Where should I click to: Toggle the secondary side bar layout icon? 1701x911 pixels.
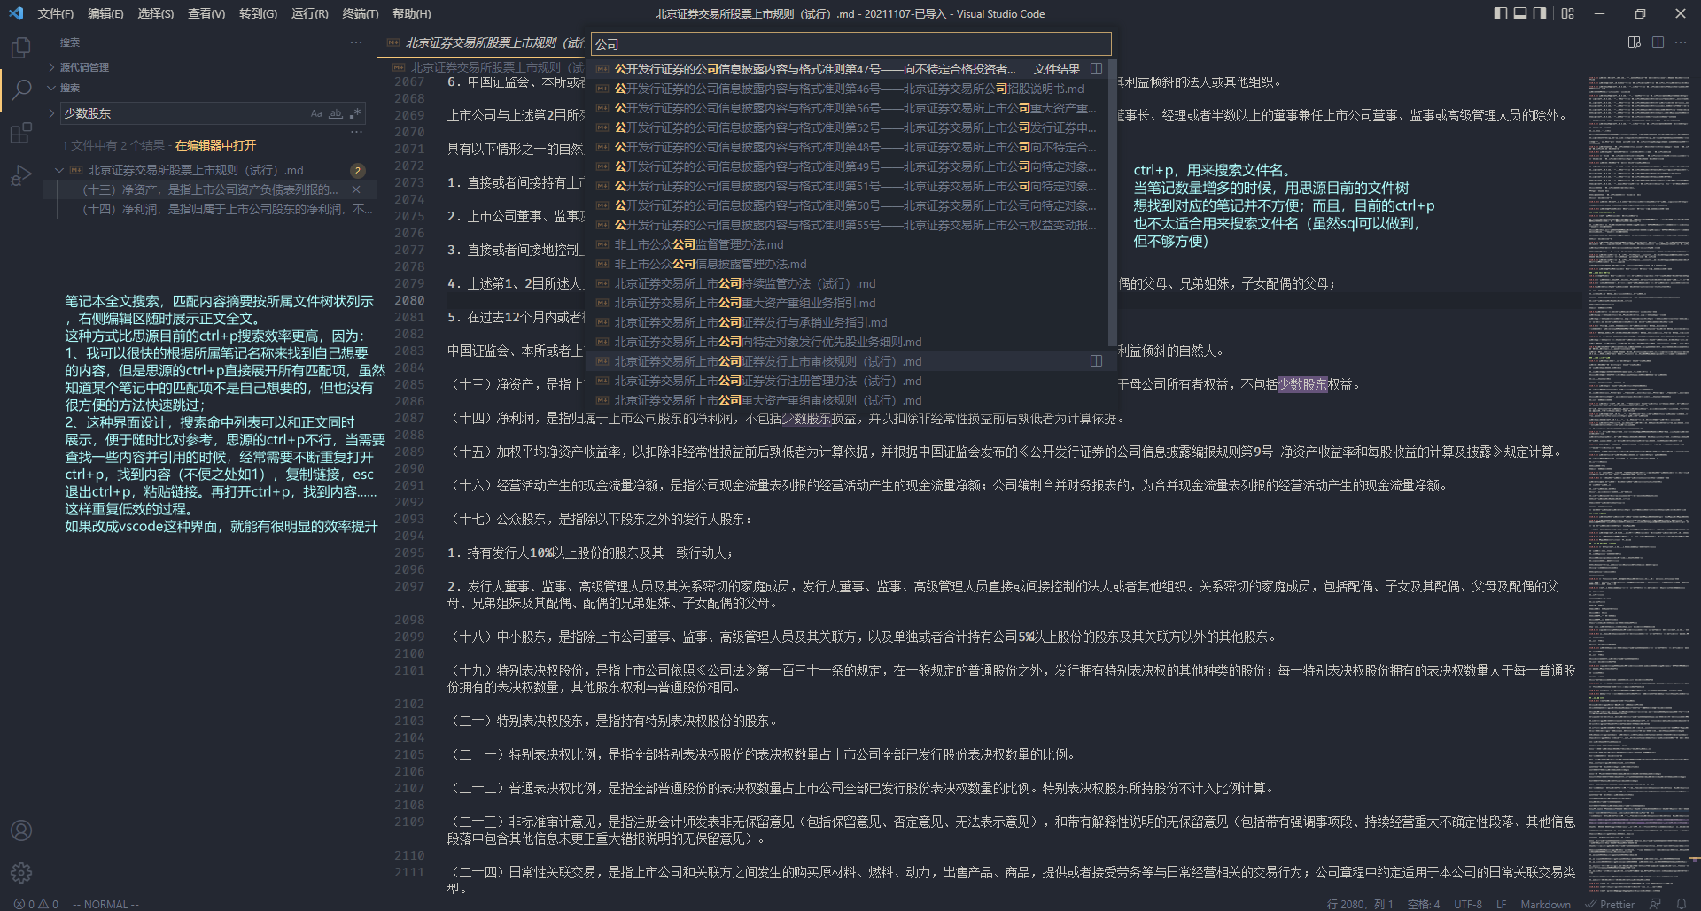pos(1540,13)
